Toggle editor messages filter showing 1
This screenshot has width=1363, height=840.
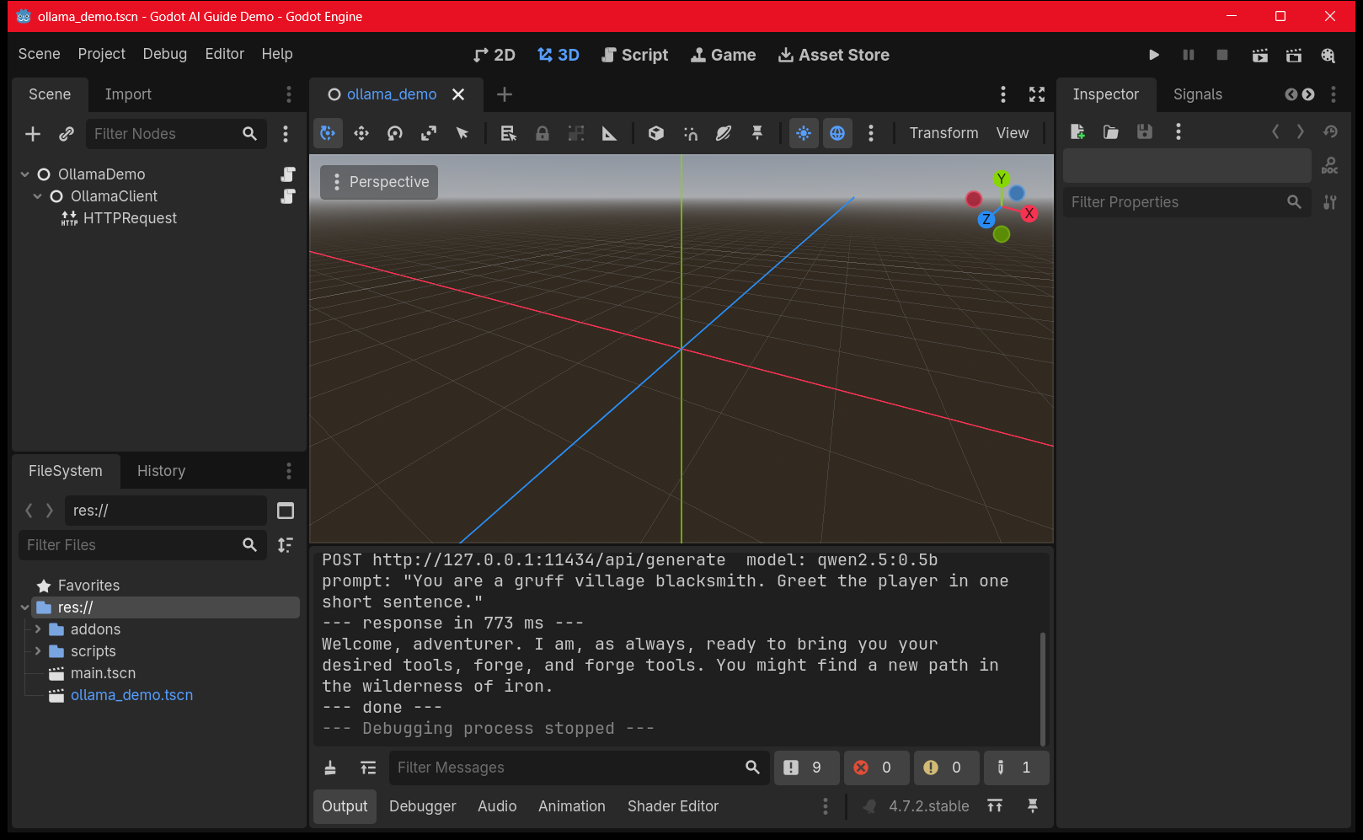(1016, 768)
